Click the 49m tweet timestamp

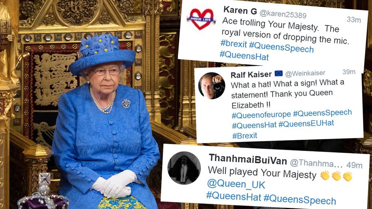(354, 165)
